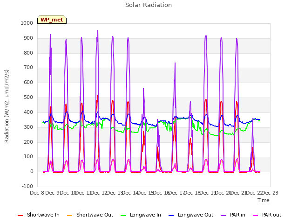
Task: Click the 600 y-axis tick label
Action: click(x=28, y=82)
